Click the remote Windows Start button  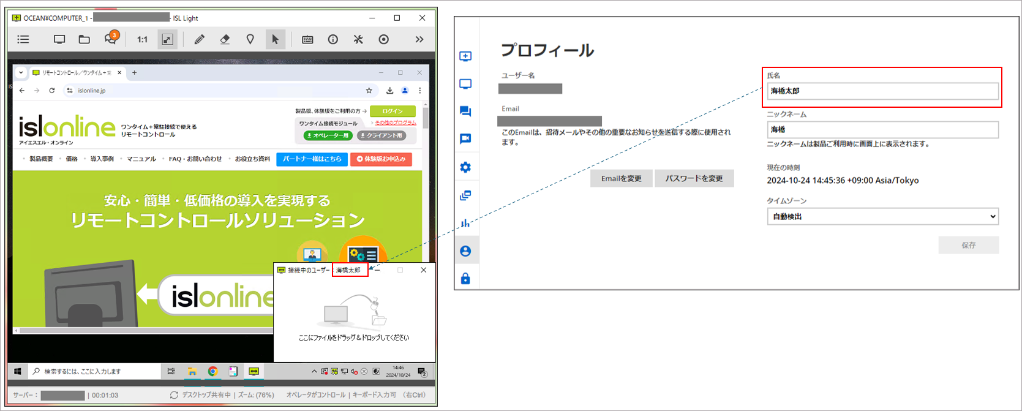click(18, 371)
